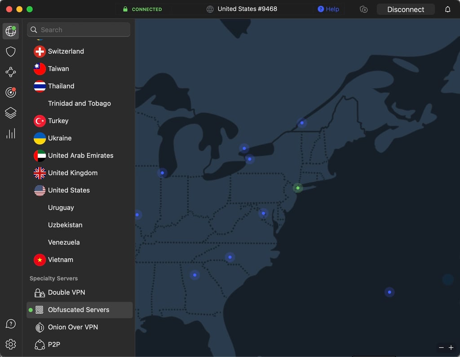Select United Kingdom country name
Viewport: 460px width, 357px height.
[x=73, y=173]
